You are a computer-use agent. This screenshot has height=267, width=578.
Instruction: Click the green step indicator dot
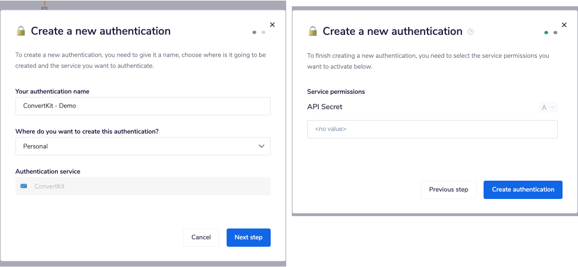coord(547,33)
